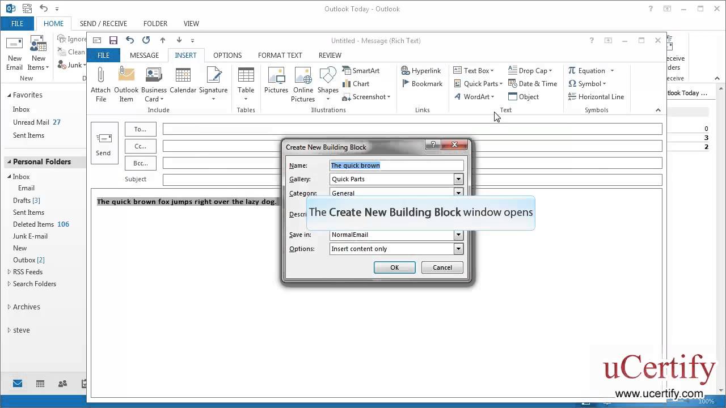Select the Outbox folder
Screen dimensions: 726x408
(x=29, y=260)
